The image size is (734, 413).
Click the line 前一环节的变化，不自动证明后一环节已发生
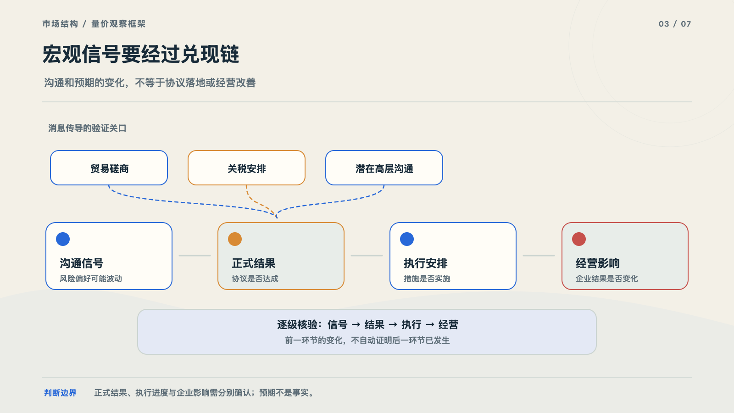pos(367,340)
